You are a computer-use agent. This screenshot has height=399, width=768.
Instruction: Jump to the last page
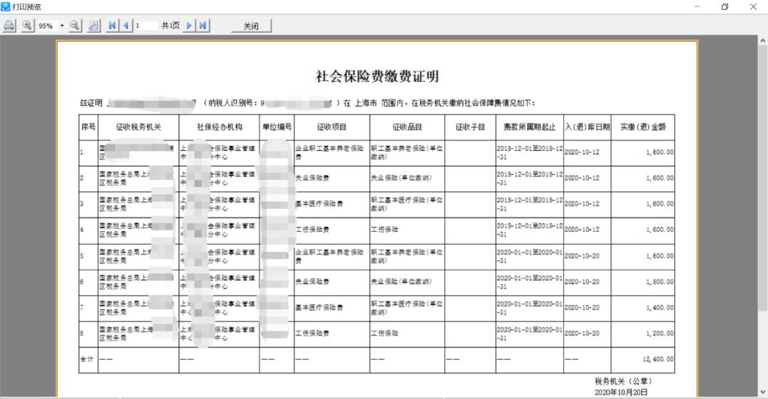(x=203, y=26)
